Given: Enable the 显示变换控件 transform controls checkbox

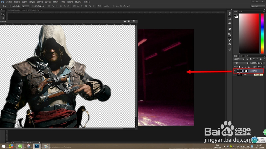Looking at the screenshot, I should point(32,6).
